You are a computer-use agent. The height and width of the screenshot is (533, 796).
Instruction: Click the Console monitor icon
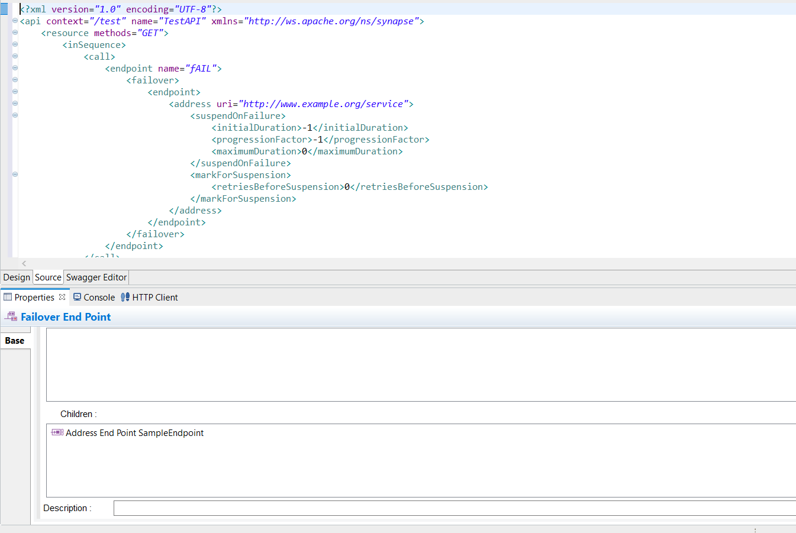78,297
